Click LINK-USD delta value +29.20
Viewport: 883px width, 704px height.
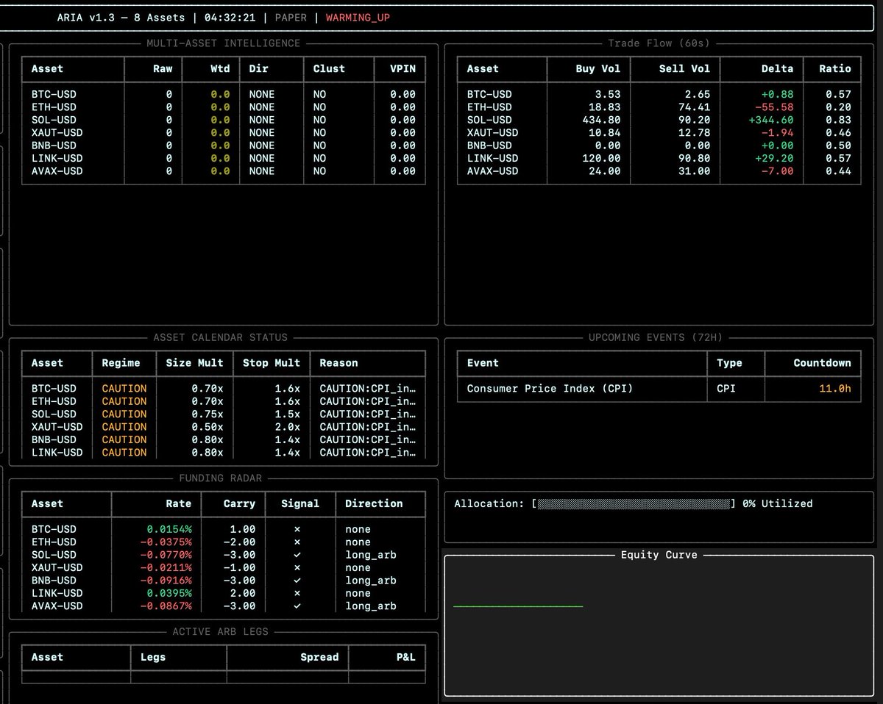[x=774, y=158]
